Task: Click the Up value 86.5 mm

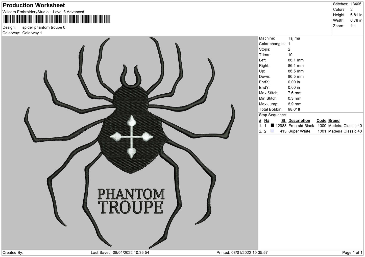Action: [296, 71]
